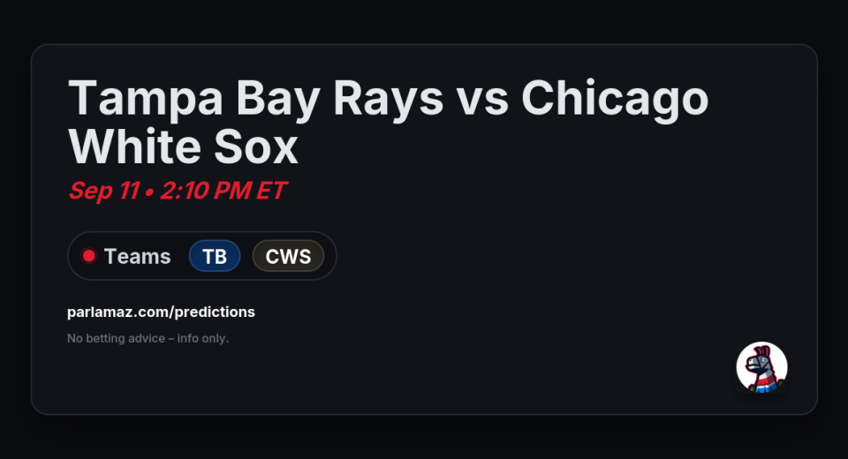The image size is (848, 459).
Task: Click the word 'Chicago' in the title
Action: click(x=615, y=98)
